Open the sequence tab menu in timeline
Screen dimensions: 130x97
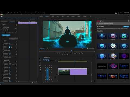click(49, 57)
